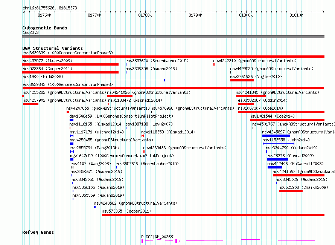Image resolution: width=335 pixels, height=245 pixels.
Task: Click esv3657619 (Besenbacher2015) label
Action: [147, 164]
